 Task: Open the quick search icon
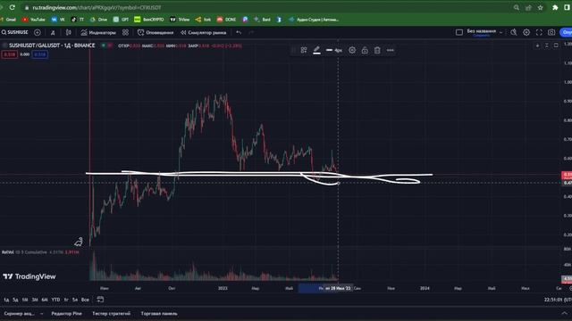[x=514, y=32]
